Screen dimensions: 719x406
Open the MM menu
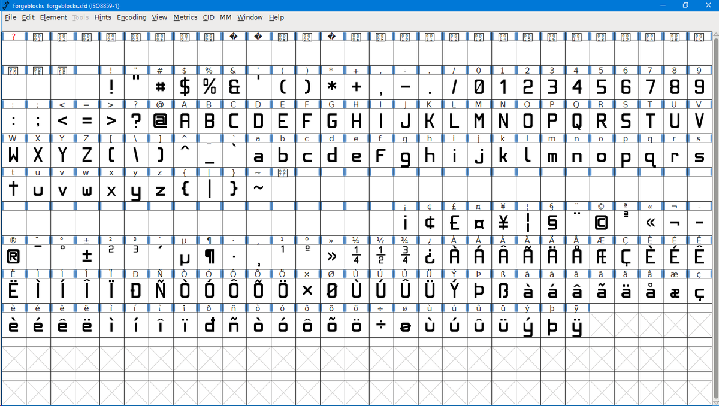pos(225,17)
